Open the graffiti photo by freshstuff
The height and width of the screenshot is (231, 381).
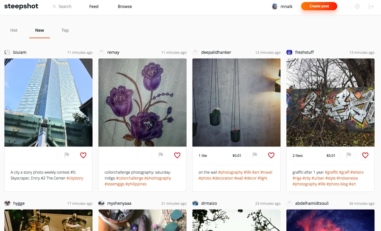(330, 102)
